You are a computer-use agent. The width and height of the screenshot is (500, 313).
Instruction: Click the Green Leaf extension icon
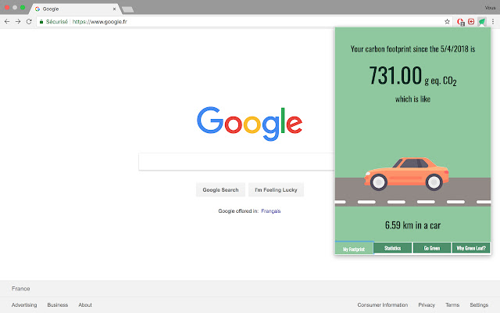pyautogui.click(x=482, y=21)
